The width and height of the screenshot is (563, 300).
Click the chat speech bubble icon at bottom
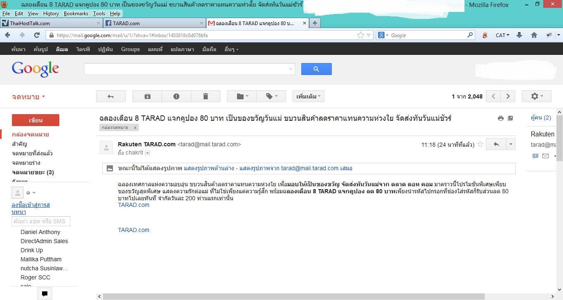coord(45,294)
